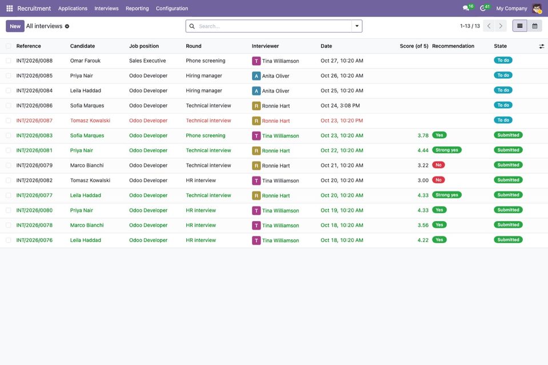The width and height of the screenshot is (548, 365).
Task: Open the Applications menu
Action: (x=73, y=9)
